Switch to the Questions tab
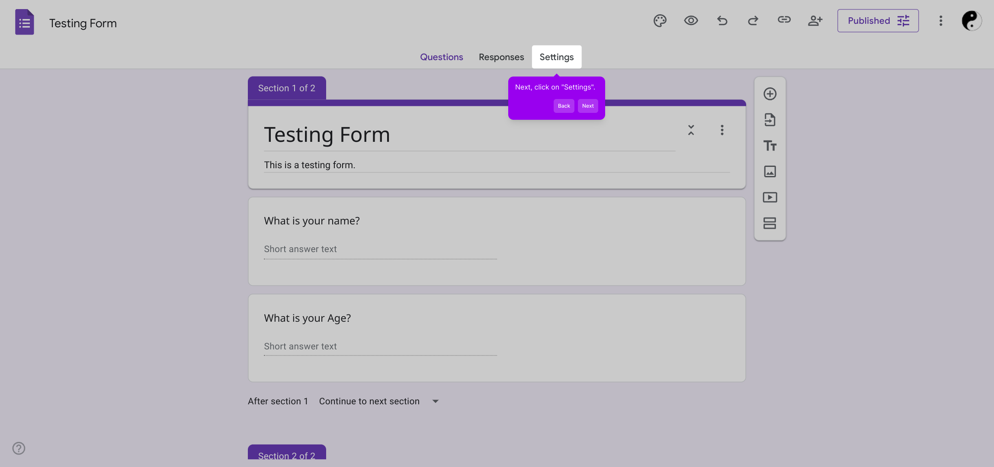This screenshot has height=467, width=994. point(442,57)
